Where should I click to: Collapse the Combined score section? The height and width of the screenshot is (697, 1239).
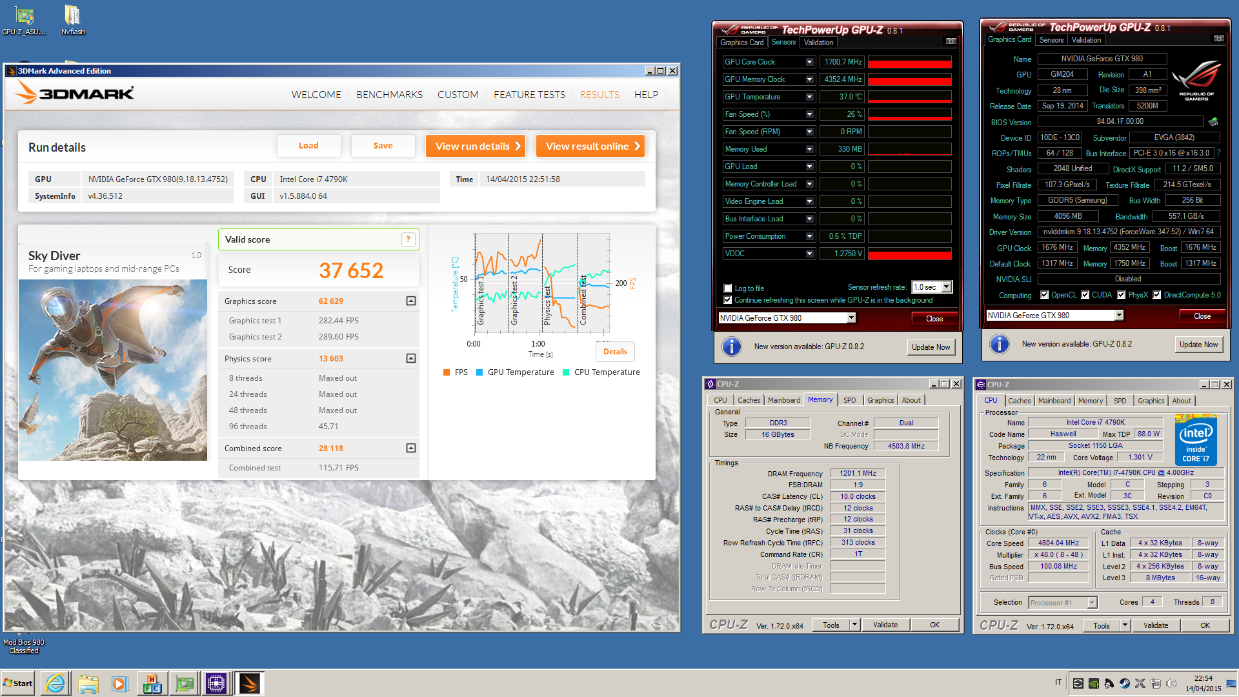[410, 448]
